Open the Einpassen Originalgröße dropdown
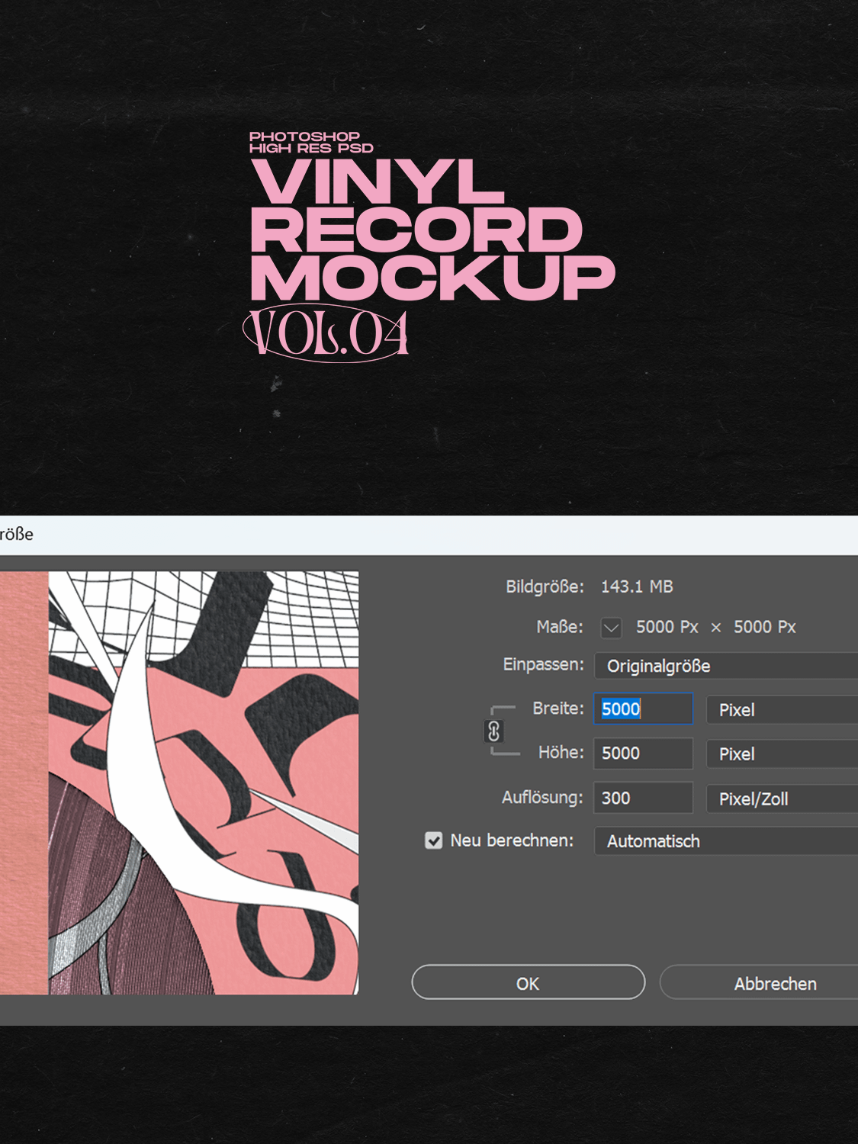The image size is (858, 1144). point(726,666)
